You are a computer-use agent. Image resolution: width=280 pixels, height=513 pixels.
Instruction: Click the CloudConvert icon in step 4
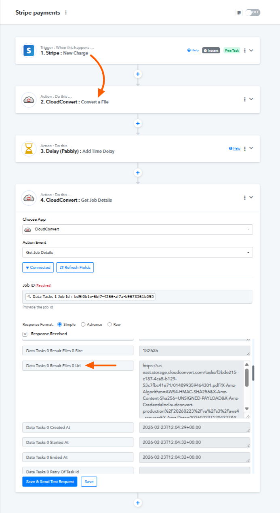[29, 198]
